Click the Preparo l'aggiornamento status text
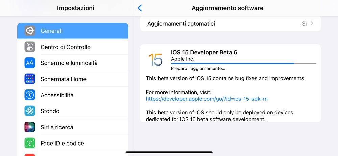This screenshot has width=338, height=156. [x=198, y=69]
